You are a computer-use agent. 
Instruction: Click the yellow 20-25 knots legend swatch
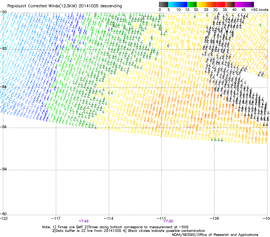[x=201, y=4]
